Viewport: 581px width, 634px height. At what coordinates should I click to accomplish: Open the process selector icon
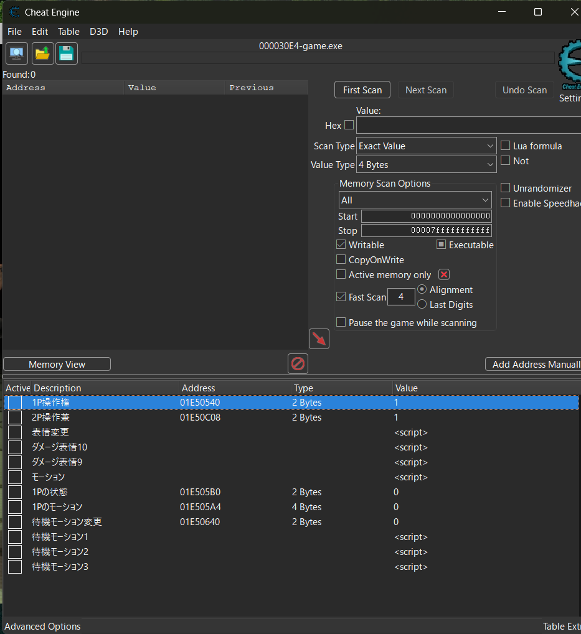pos(17,54)
